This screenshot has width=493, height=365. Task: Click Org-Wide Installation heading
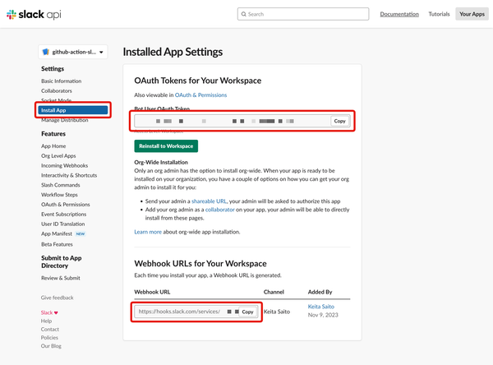tap(161, 163)
